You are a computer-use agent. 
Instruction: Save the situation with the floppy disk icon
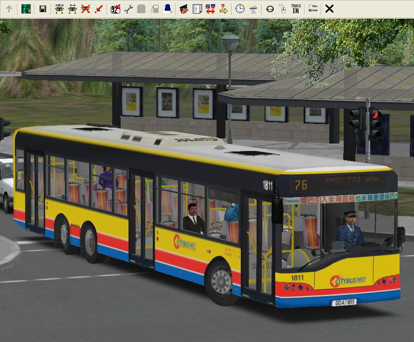43,9
